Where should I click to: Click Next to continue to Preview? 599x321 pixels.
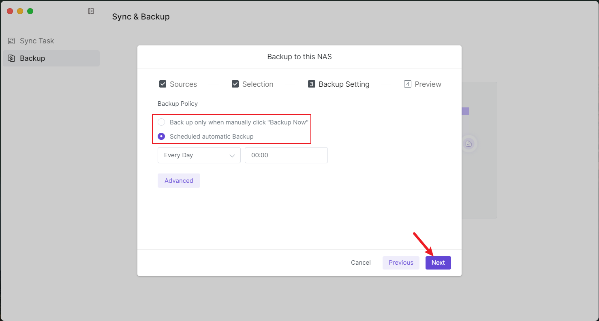(x=438, y=263)
